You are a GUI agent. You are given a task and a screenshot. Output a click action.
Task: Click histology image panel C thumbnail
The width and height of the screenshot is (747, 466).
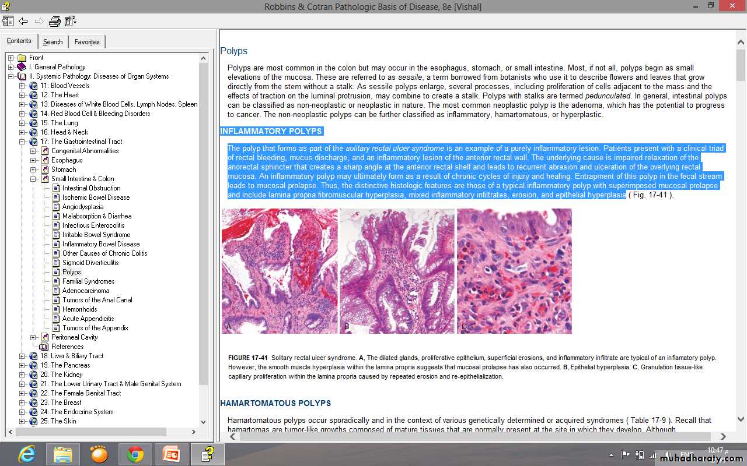pyautogui.click(x=514, y=271)
